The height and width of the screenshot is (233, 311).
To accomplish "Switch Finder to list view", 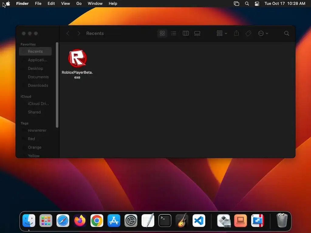I will (x=173, y=33).
